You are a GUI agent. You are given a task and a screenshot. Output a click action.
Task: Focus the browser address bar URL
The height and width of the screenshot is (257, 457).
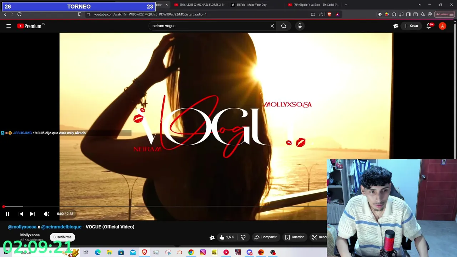(x=150, y=14)
